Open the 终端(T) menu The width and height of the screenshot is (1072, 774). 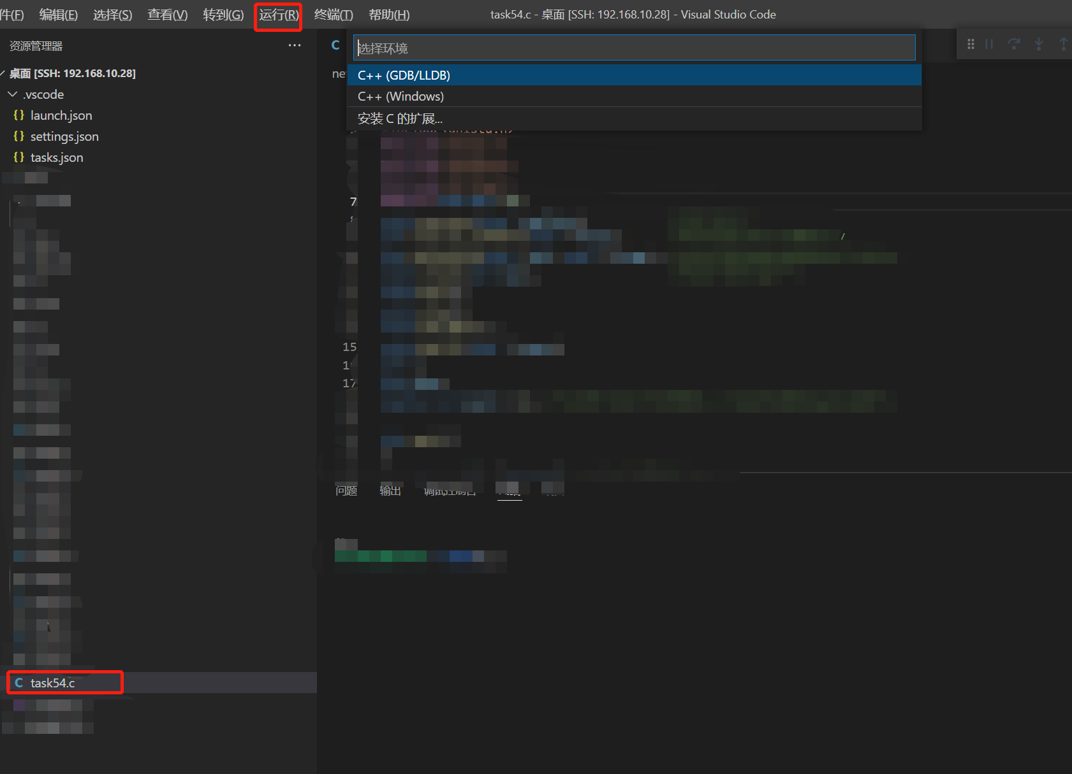pos(334,15)
